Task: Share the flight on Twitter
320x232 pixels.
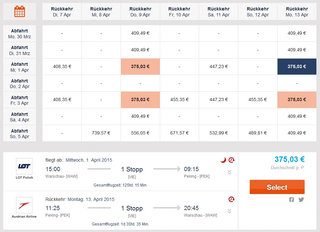Action: [x=301, y=200]
